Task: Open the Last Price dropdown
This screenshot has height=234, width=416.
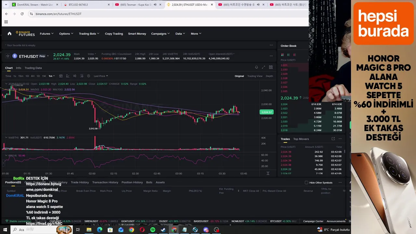Action: [x=101, y=76]
